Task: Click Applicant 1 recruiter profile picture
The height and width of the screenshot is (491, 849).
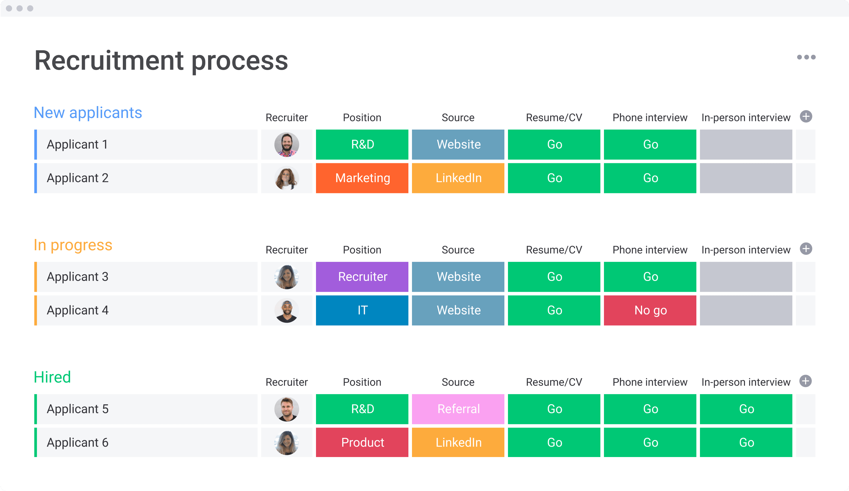Action: 286,145
